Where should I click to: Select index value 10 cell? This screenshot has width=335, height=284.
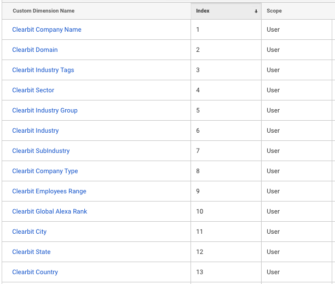click(x=226, y=211)
